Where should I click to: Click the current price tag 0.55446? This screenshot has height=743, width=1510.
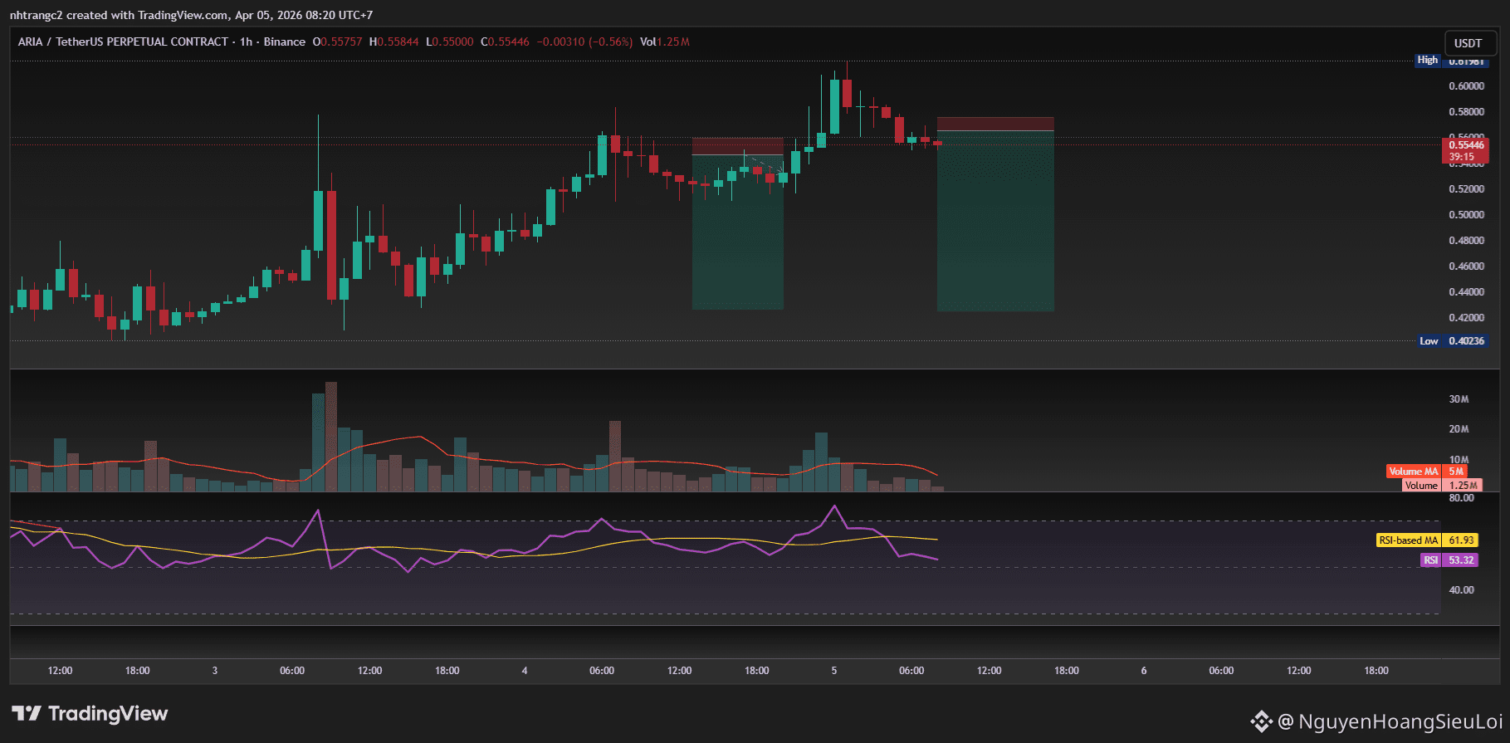pos(1466,150)
